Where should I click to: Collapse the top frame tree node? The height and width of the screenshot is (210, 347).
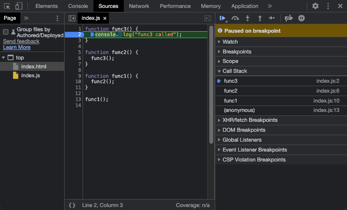click(3, 58)
